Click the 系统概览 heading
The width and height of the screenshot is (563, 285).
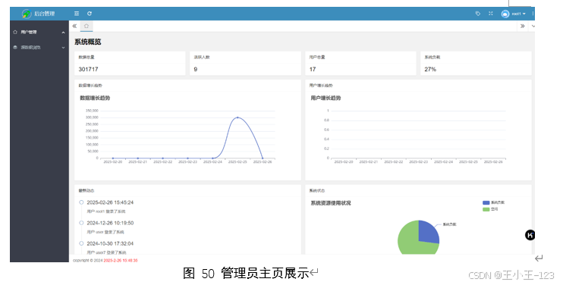pos(88,42)
